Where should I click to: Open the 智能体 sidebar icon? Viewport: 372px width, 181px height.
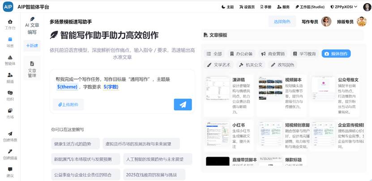pyautogui.click(x=10, y=57)
